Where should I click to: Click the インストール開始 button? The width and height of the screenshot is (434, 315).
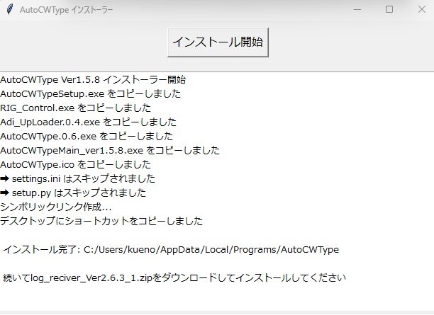click(217, 42)
